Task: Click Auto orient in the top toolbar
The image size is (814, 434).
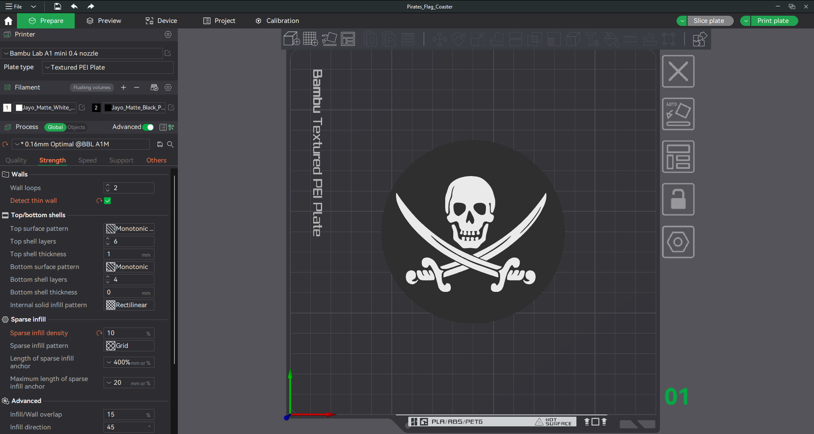Action: (329, 39)
